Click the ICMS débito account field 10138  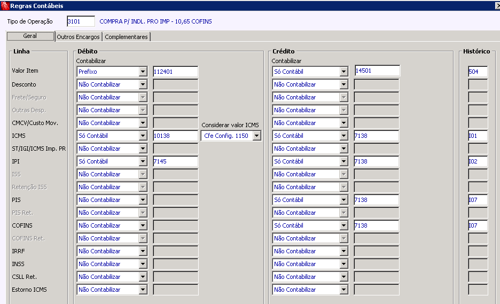[x=175, y=136]
